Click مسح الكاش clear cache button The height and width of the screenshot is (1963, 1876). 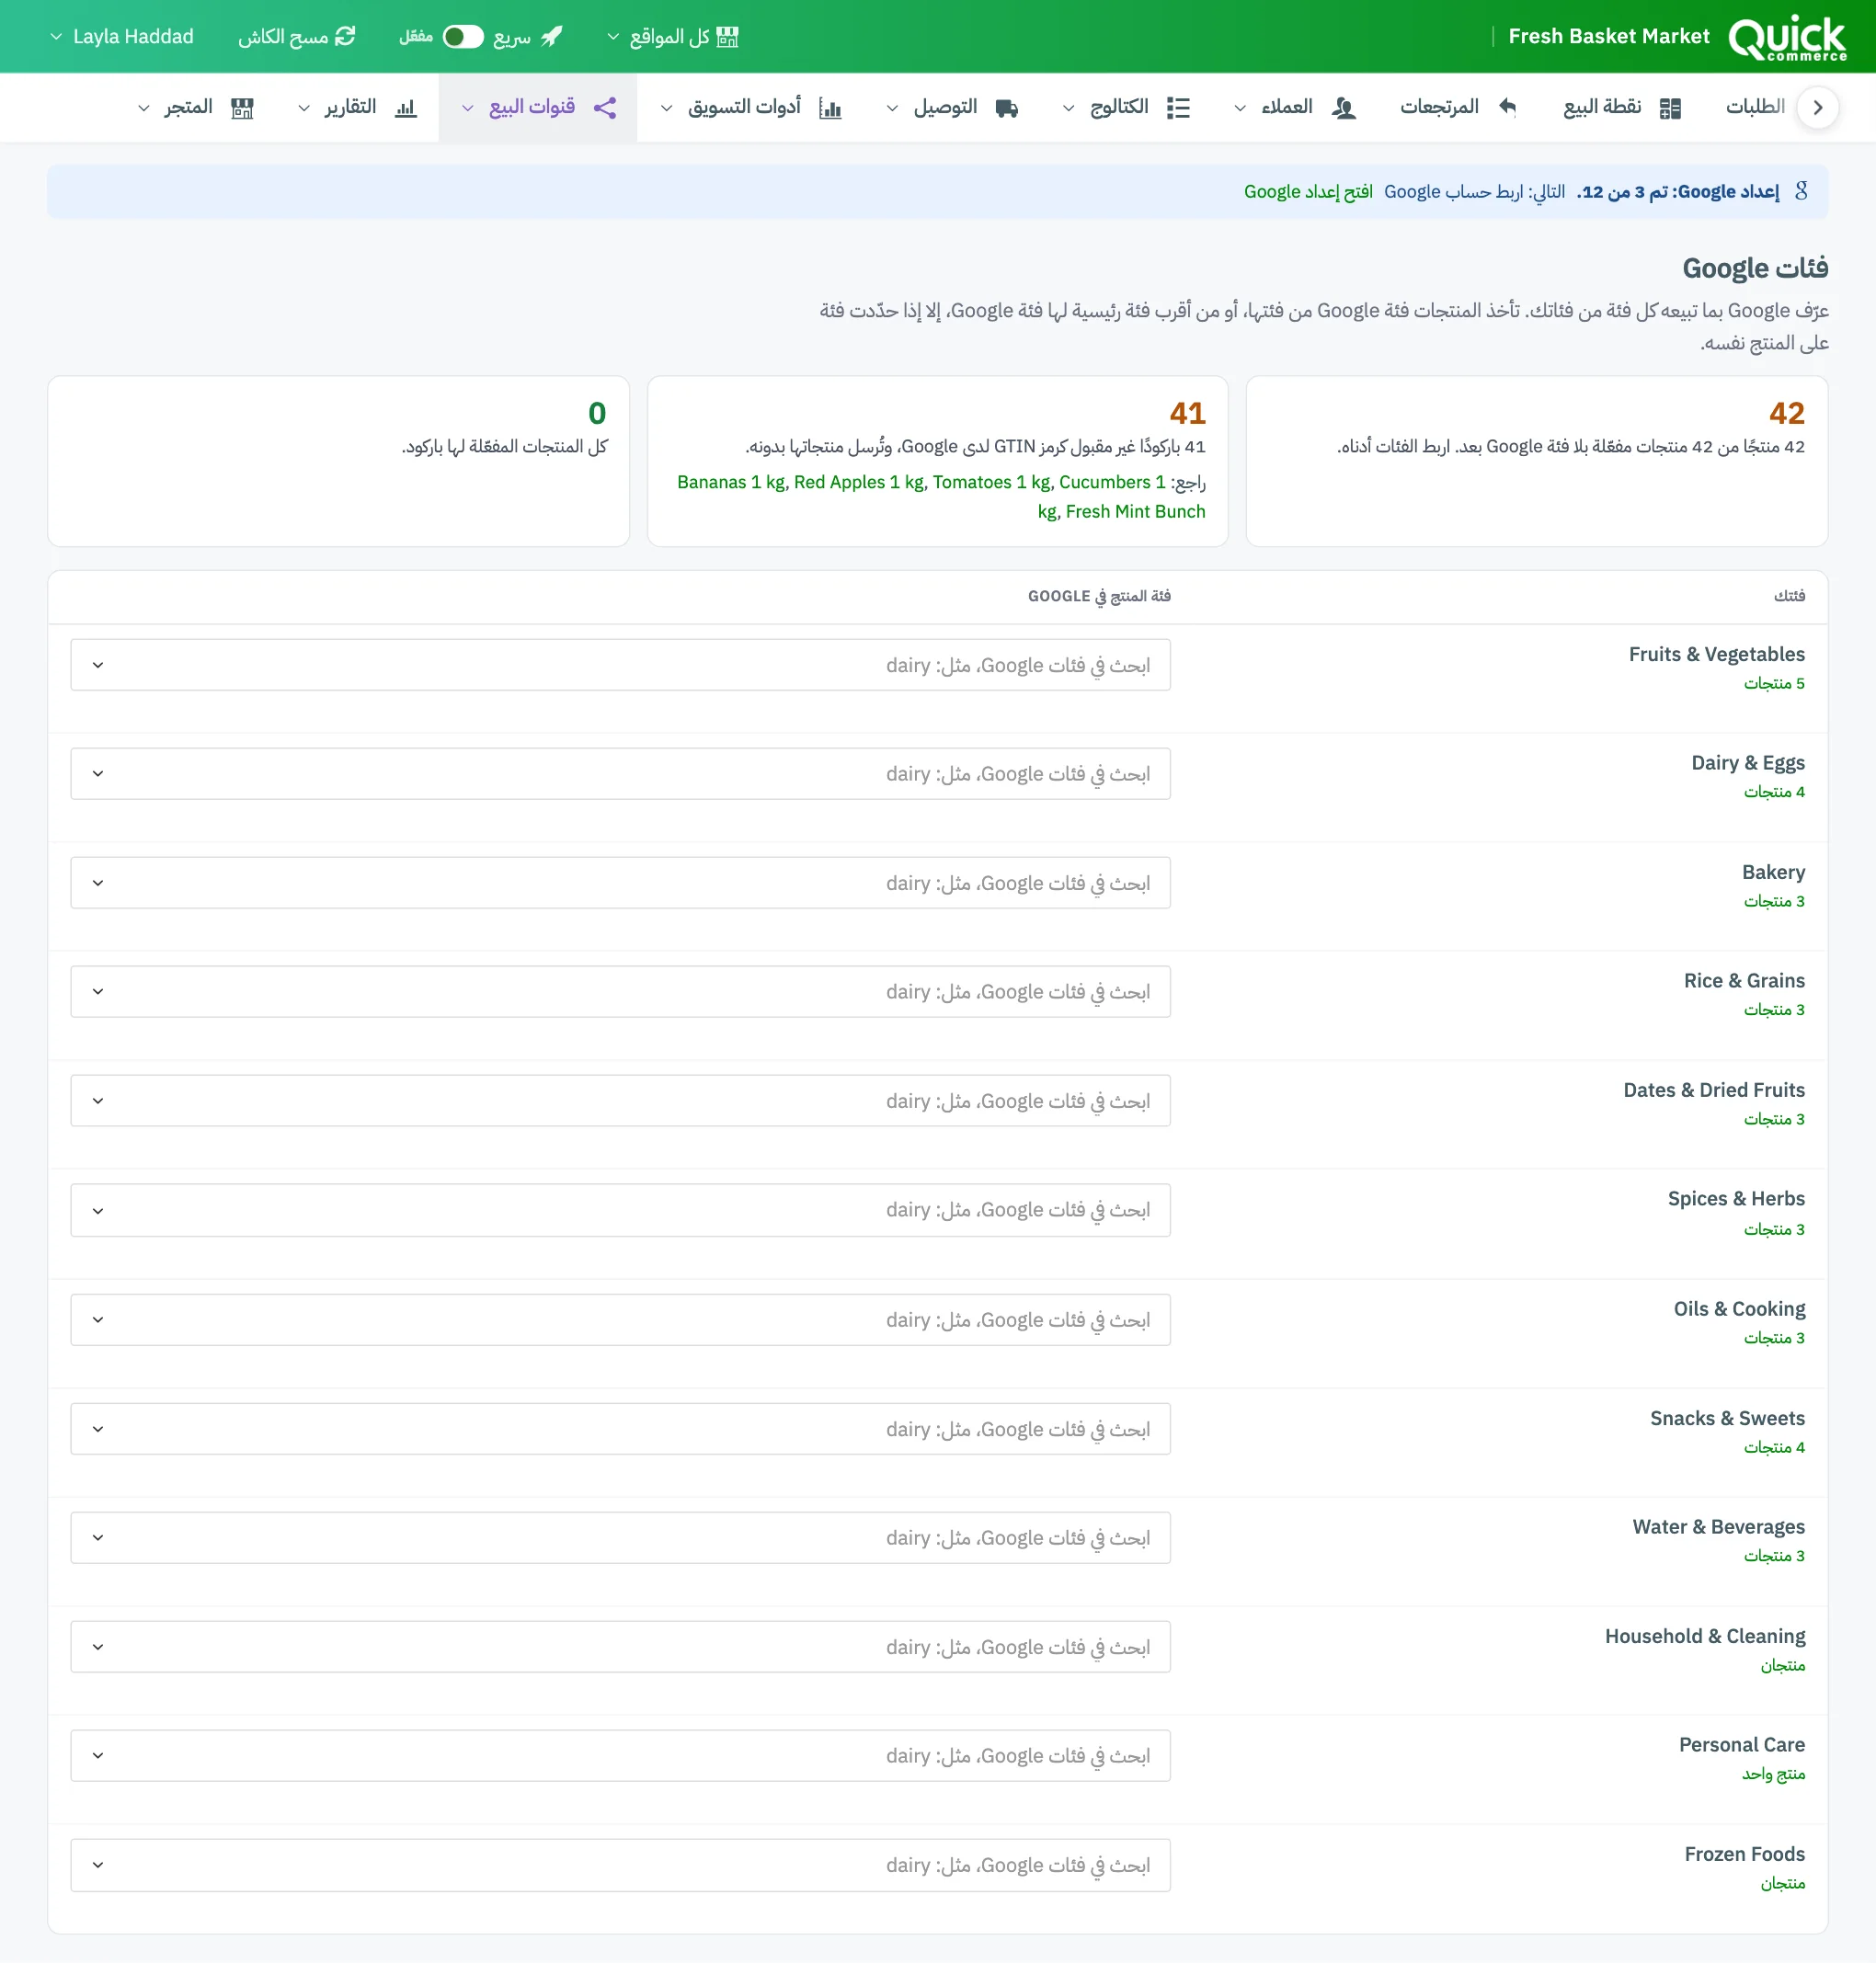pos(297,37)
